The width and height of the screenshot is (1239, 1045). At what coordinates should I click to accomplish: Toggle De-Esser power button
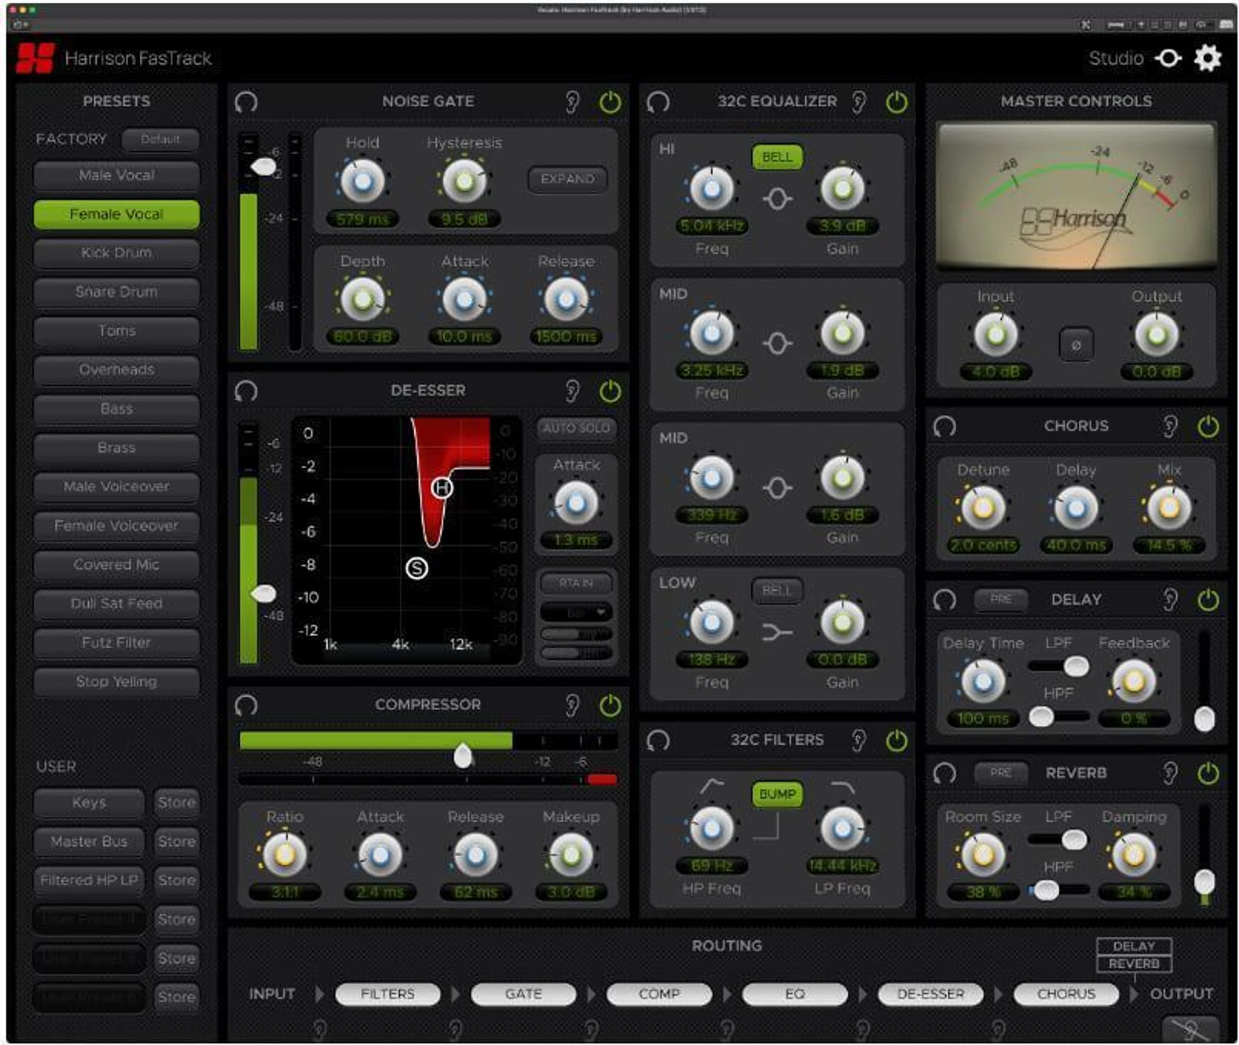(x=610, y=391)
